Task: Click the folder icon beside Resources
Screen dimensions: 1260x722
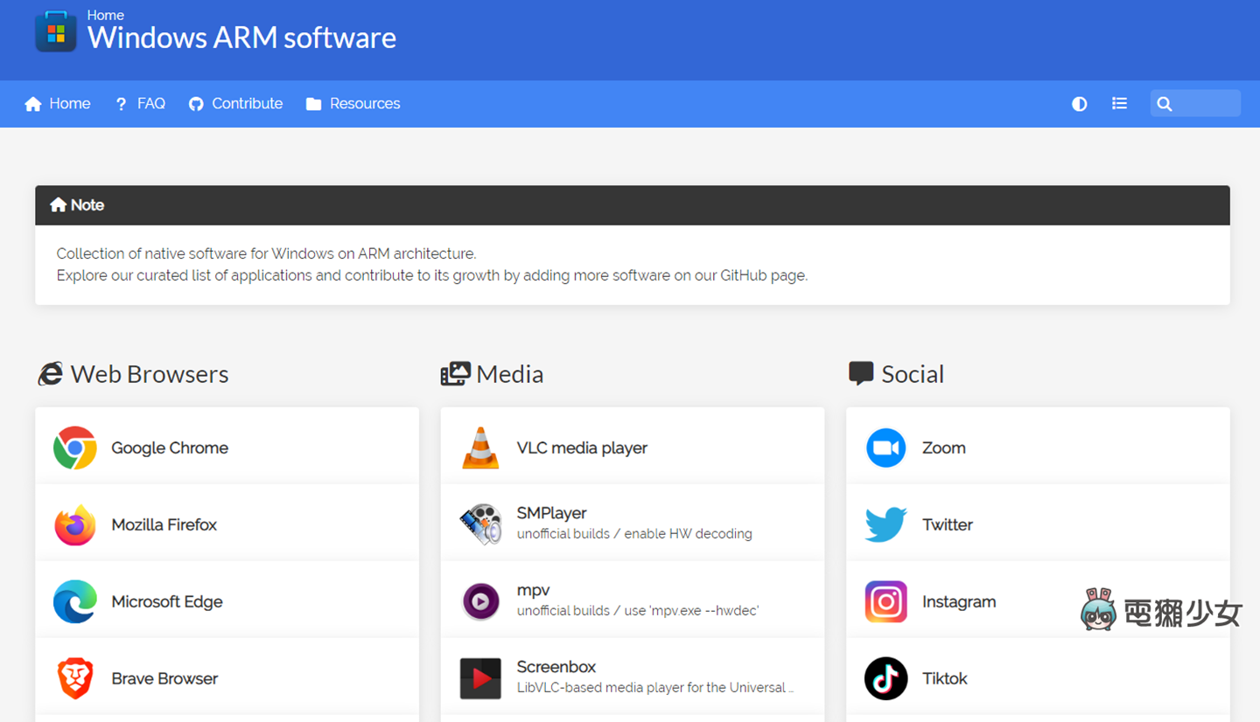Action: (313, 104)
